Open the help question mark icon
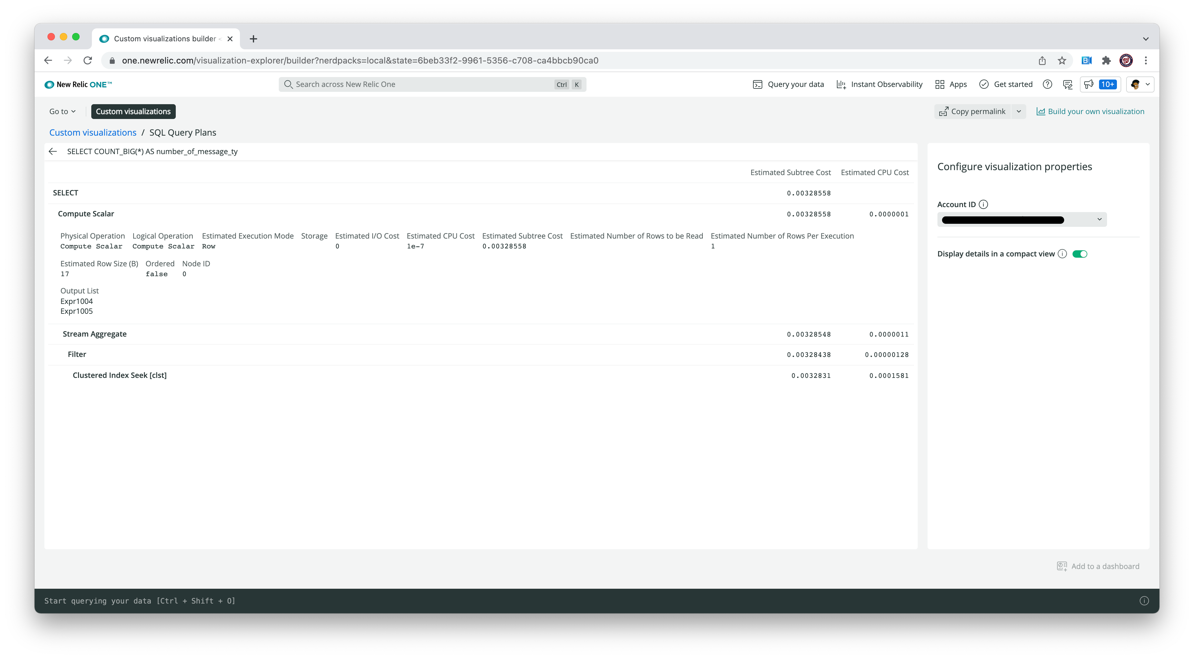This screenshot has width=1194, height=659. pos(1047,84)
